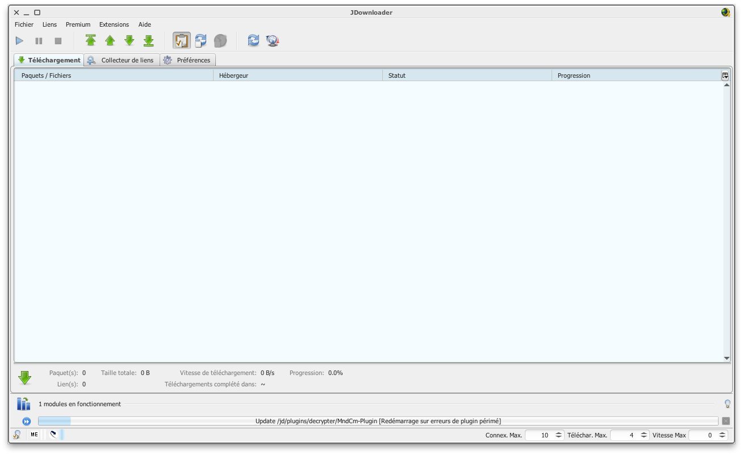The width and height of the screenshot is (743, 455).
Task: Click the green download arrow in summary panel
Action: [x=24, y=378]
